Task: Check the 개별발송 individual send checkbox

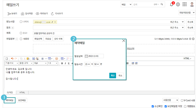Action: coord(185,106)
